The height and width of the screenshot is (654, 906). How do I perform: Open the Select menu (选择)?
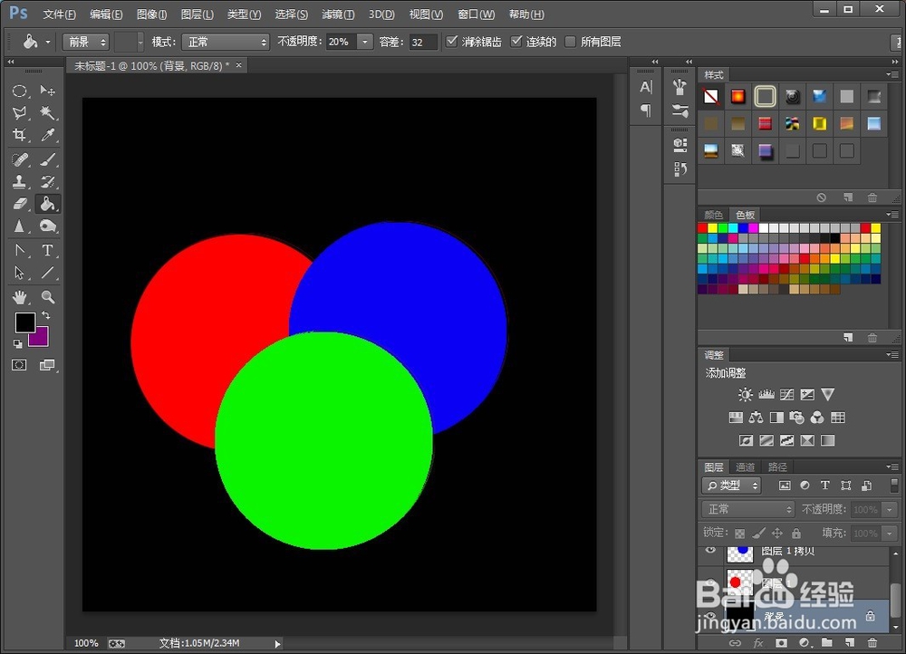pos(291,14)
